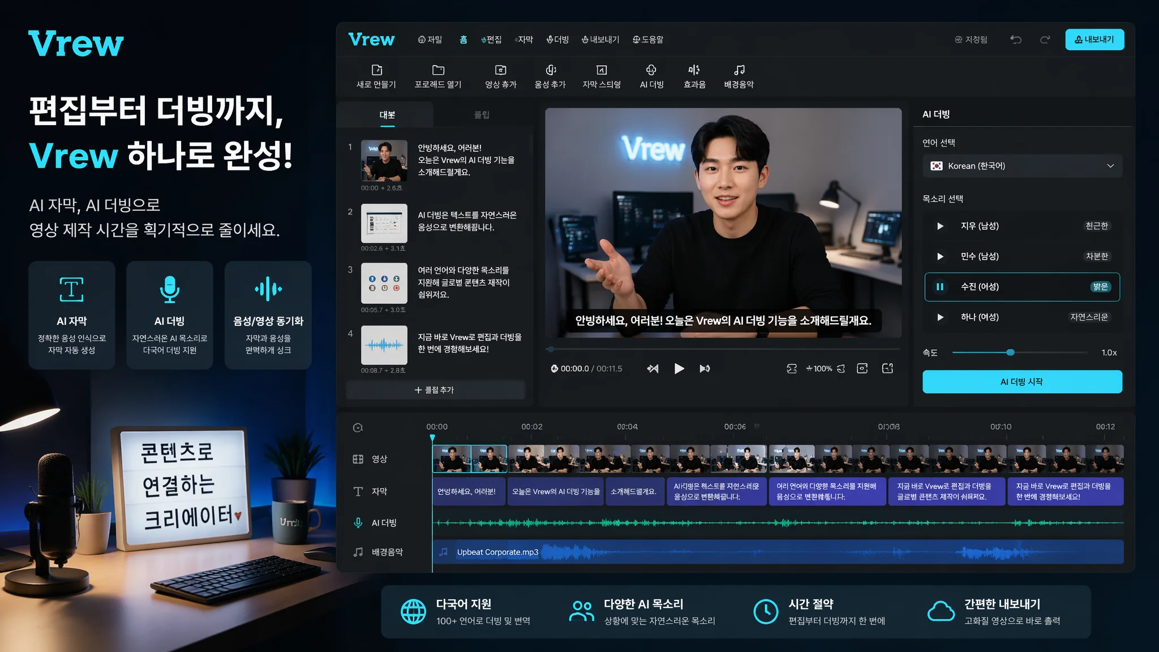Open sound effects toolbar icon
The image size is (1159, 652).
694,70
